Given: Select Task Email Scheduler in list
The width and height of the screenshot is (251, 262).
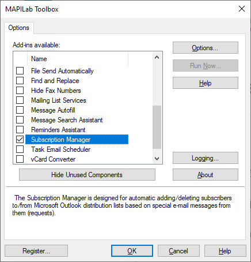Looking at the screenshot, I should point(60,149).
